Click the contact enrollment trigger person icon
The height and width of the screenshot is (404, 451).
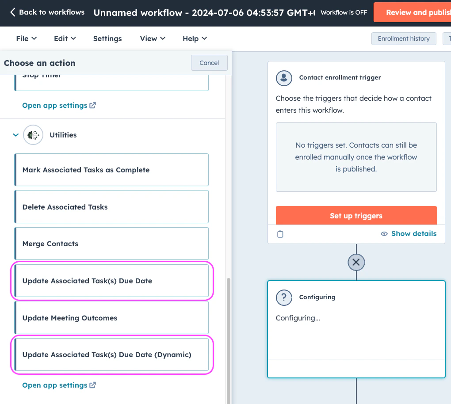pos(284,78)
